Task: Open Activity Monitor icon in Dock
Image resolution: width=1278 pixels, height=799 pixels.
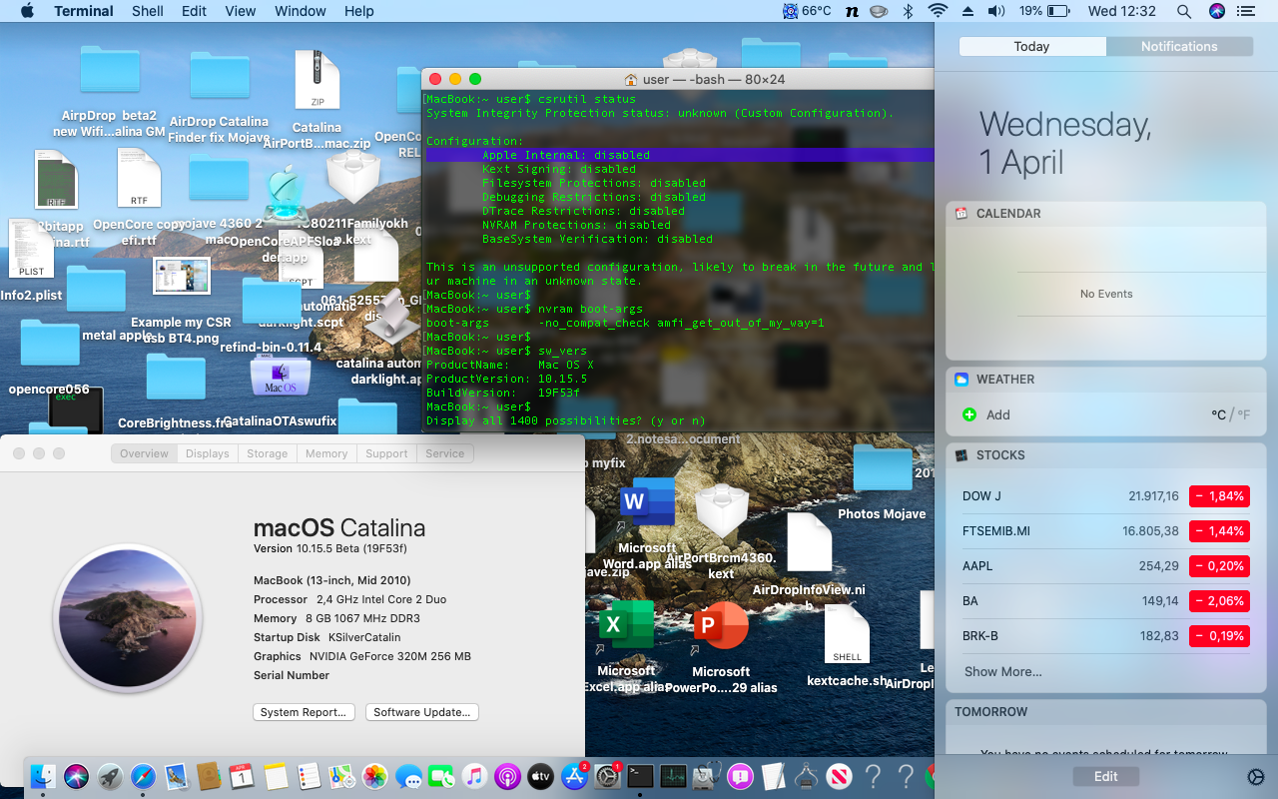Action: (673, 776)
